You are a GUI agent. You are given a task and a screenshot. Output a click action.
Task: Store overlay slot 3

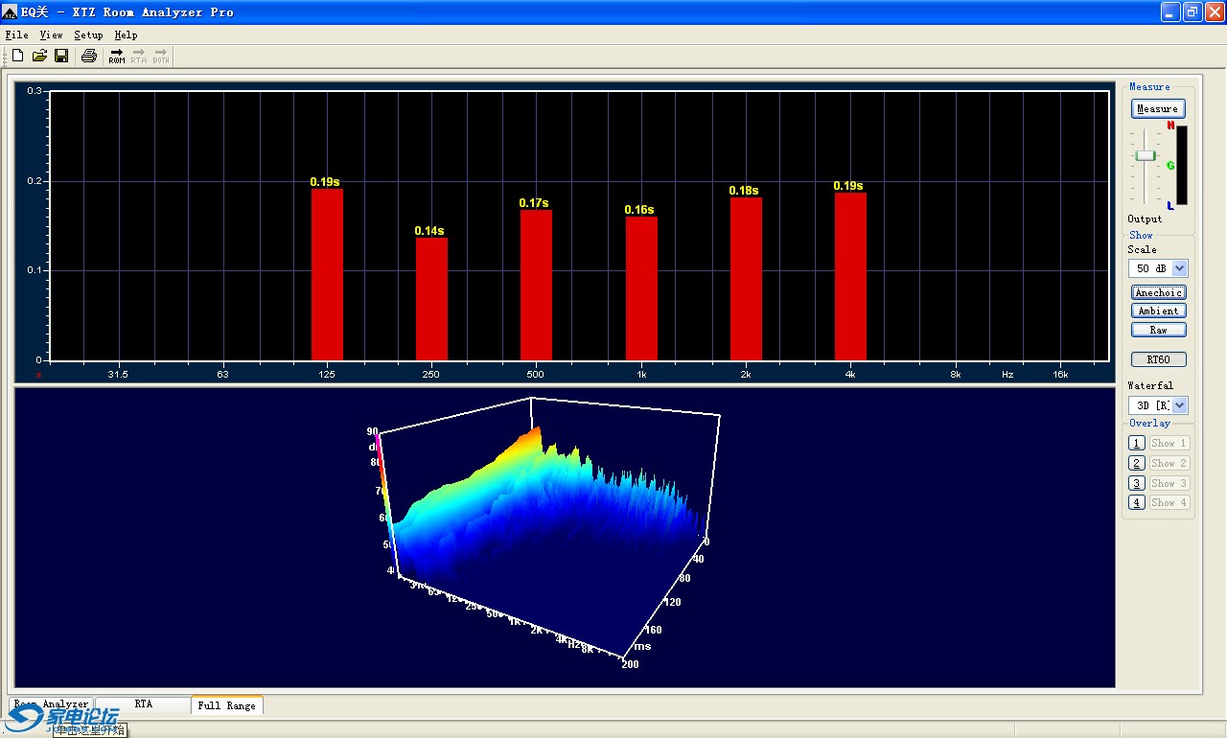[x=1137, y=483]
